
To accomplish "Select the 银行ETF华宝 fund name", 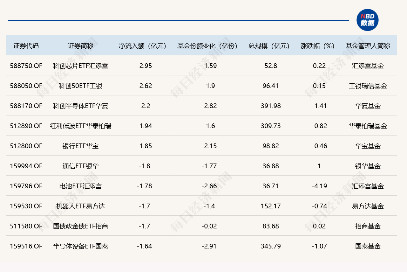I will click(x=81, y=146).
